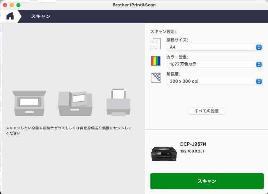Image resolution: width=268 pixels, height=194 pixels.
Task: Click the 解像度: label
Action: pyautogui.click(x=173, y=74)
